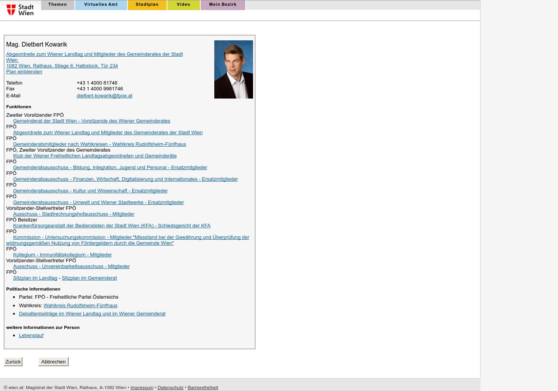558x391 pixels.
Task: Click the text FPÖ Beisitzer
Action: (22, 220)
